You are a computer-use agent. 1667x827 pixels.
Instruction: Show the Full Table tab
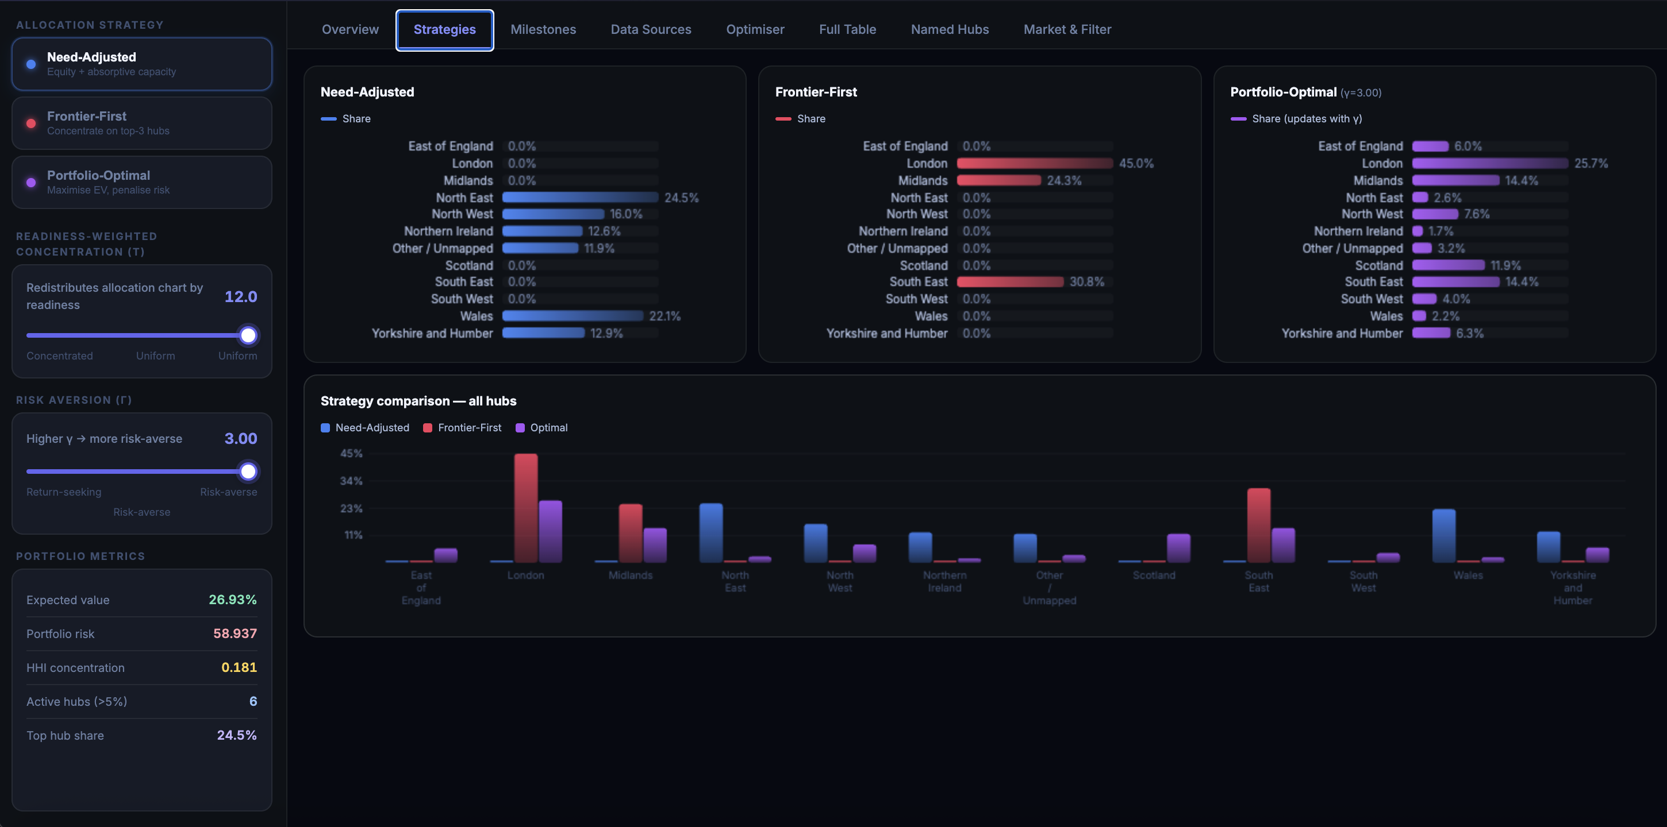pos(847,30)
